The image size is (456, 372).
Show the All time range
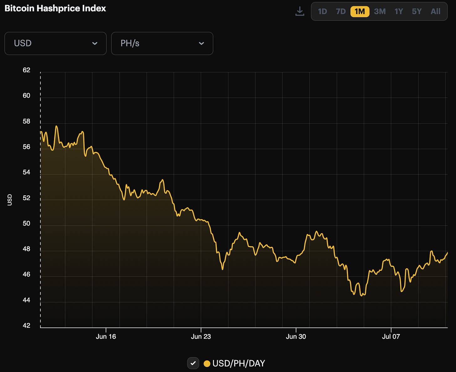pos(436,12)
